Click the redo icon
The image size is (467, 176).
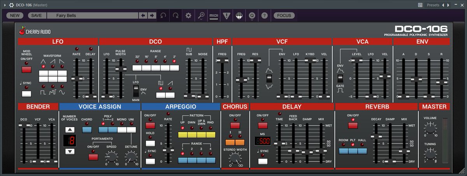tap(176, 16)
